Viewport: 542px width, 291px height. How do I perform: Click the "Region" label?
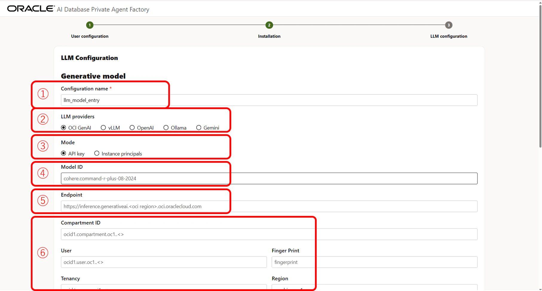point(280,279)
